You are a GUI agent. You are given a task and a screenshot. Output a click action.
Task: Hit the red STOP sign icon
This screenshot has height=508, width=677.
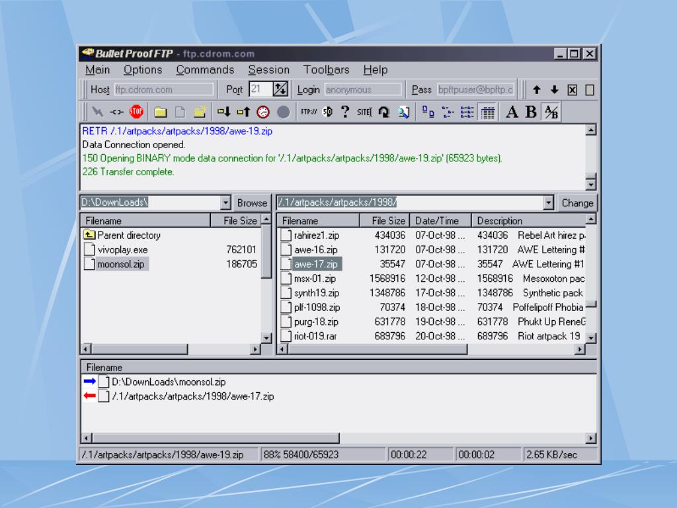pos(136,112)
